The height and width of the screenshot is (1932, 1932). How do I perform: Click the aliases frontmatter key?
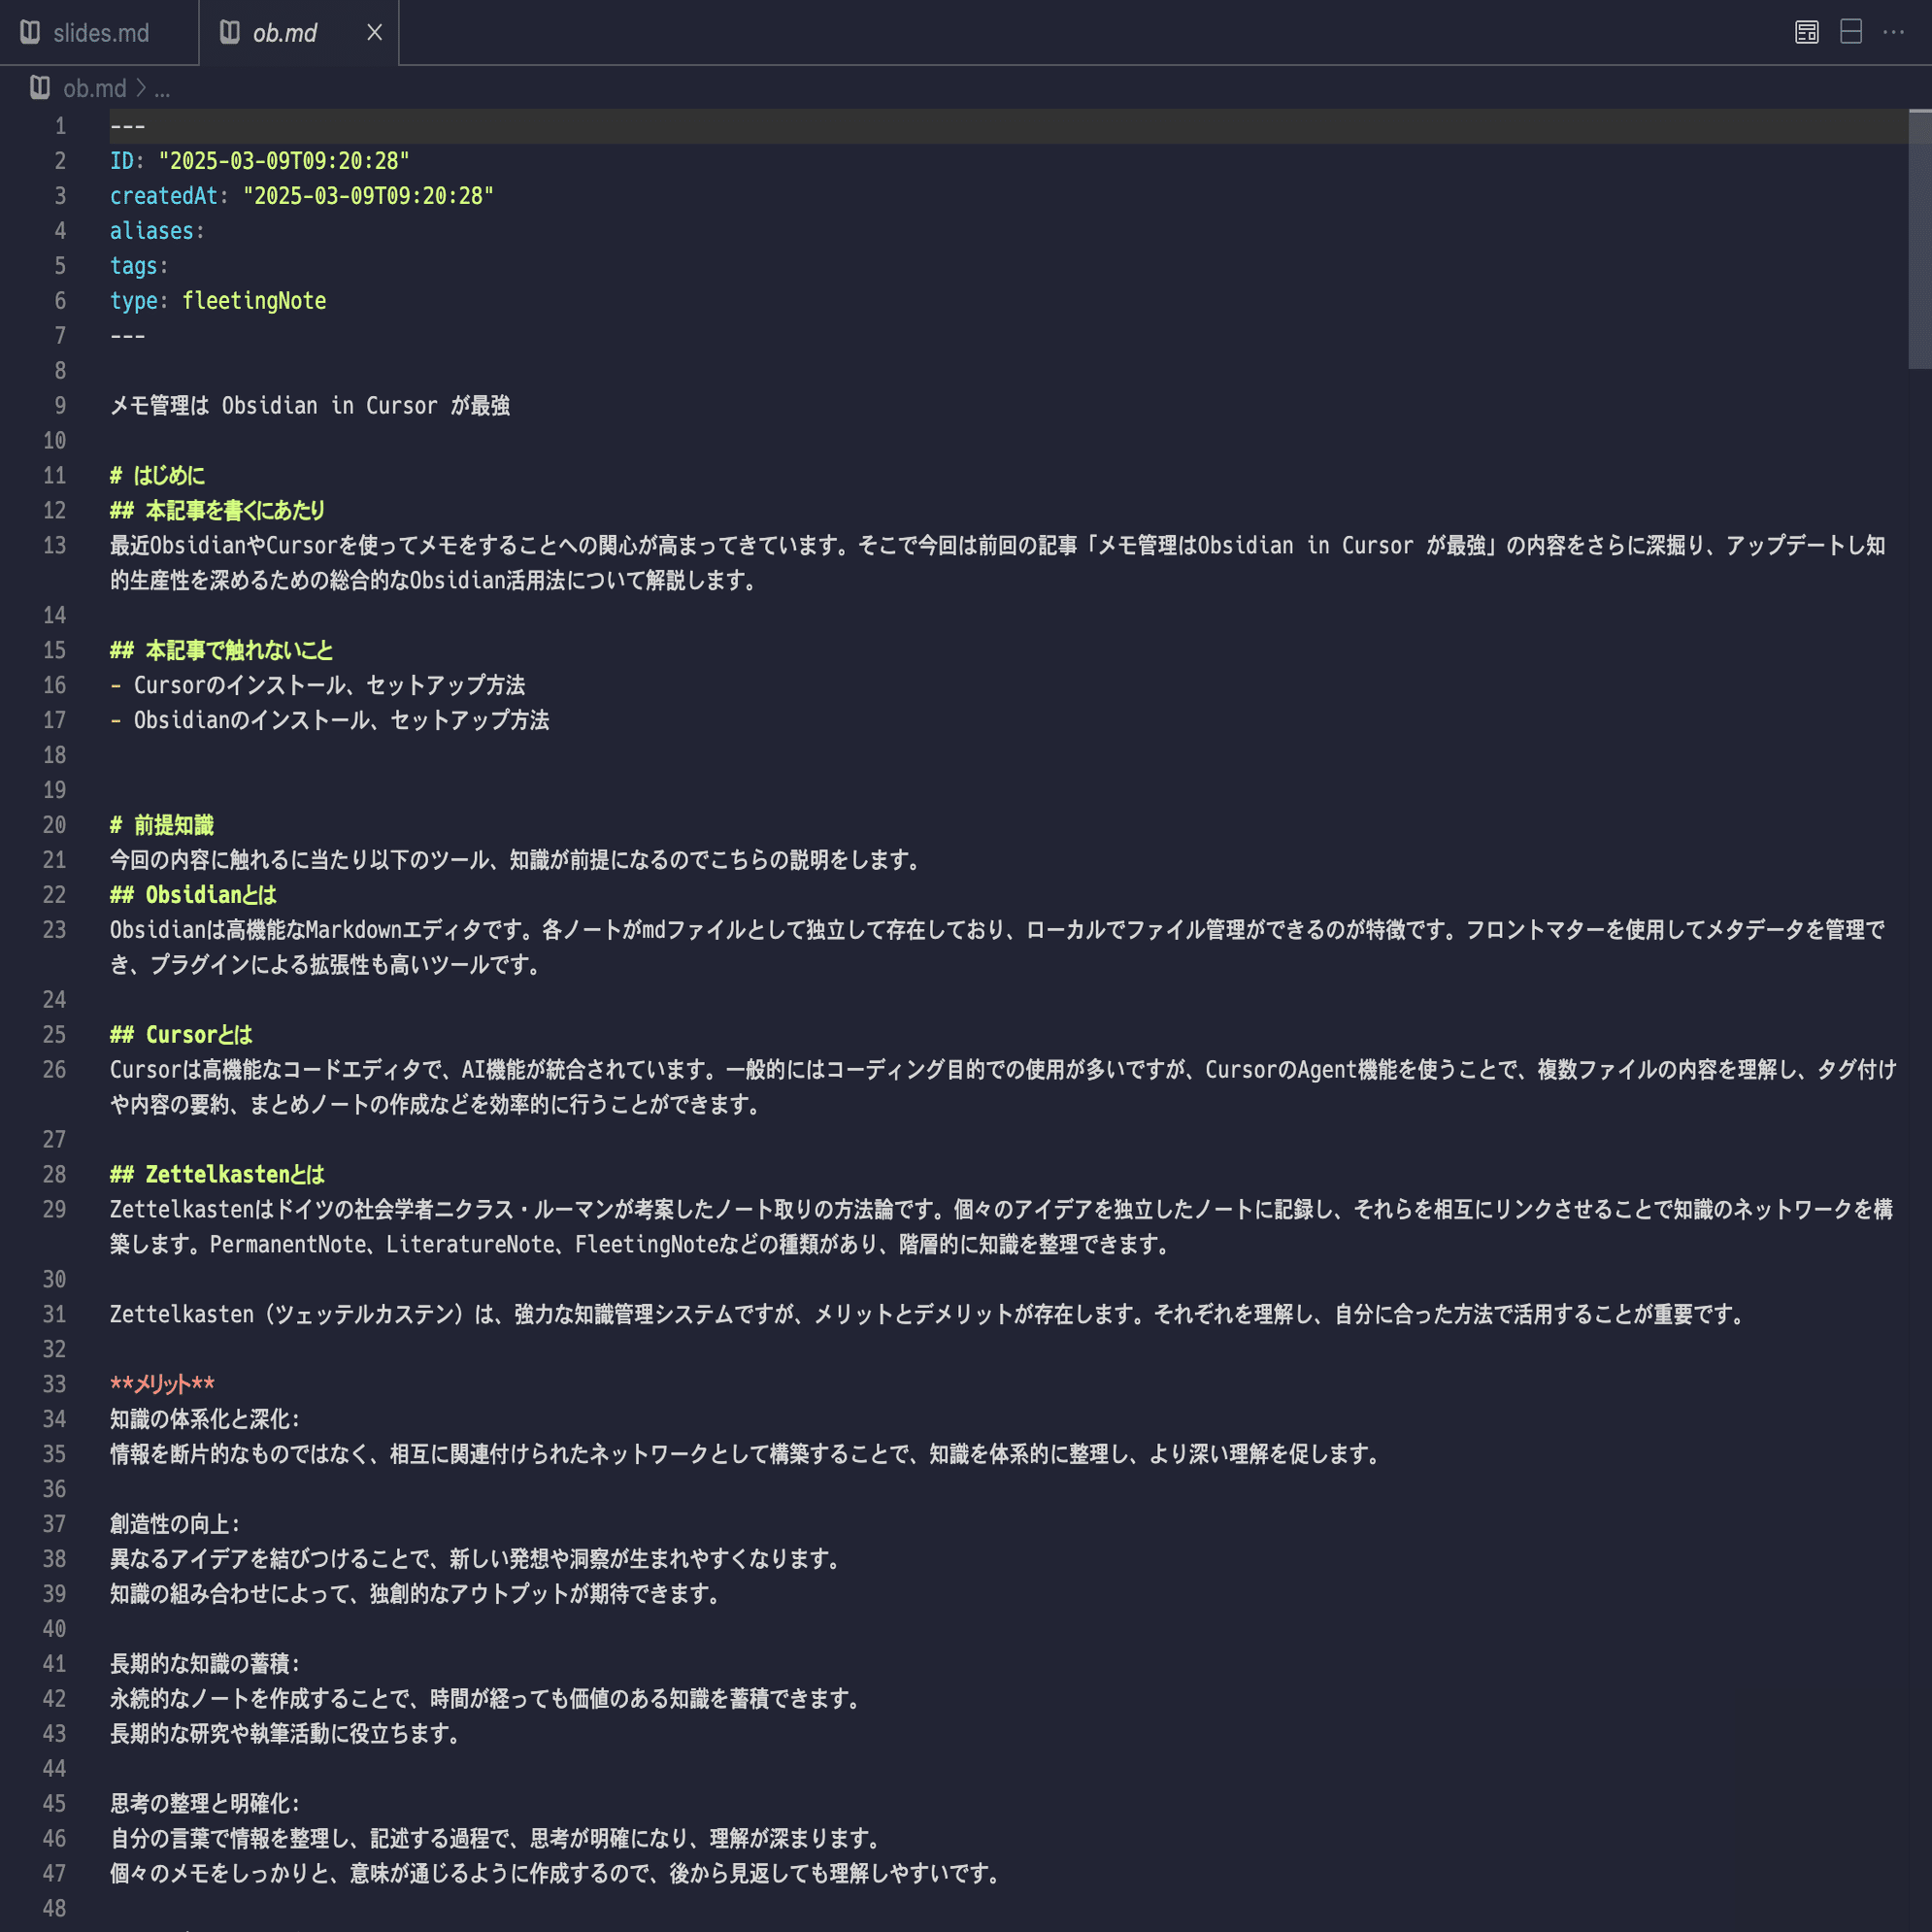coord(152,231)
